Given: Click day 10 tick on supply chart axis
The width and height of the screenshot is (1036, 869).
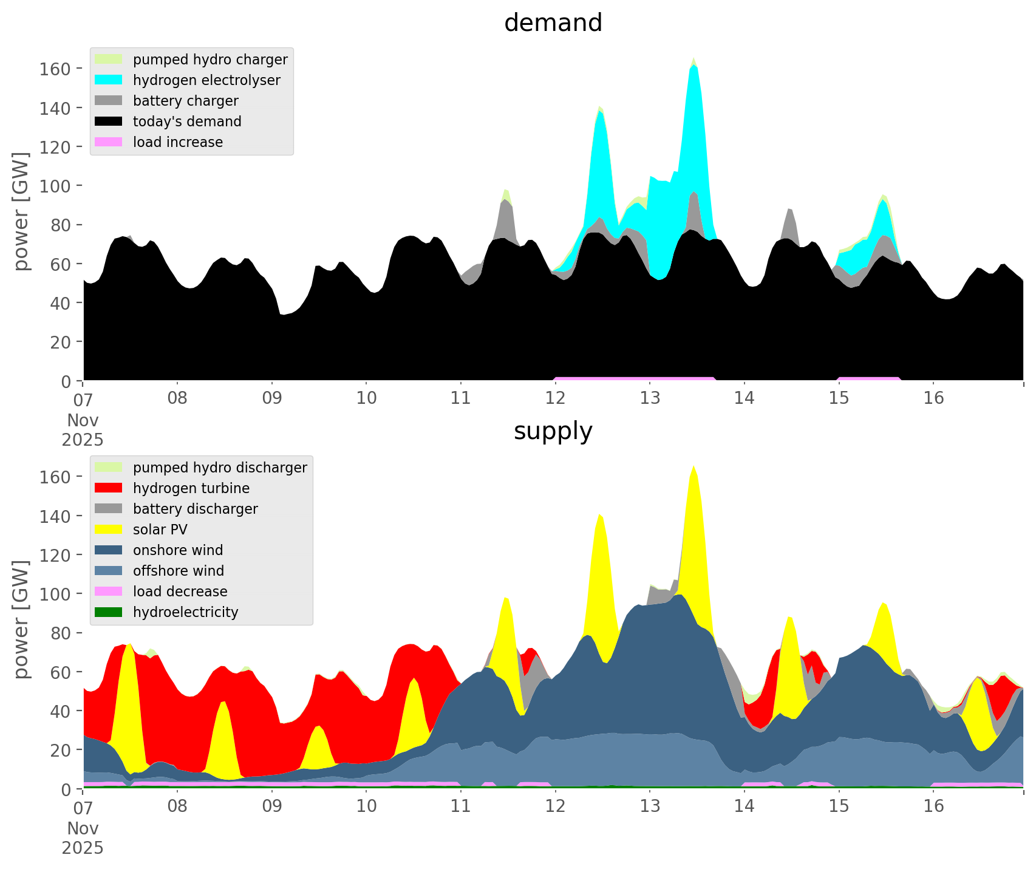Looking at the screenshot, I should coord(366,806).
